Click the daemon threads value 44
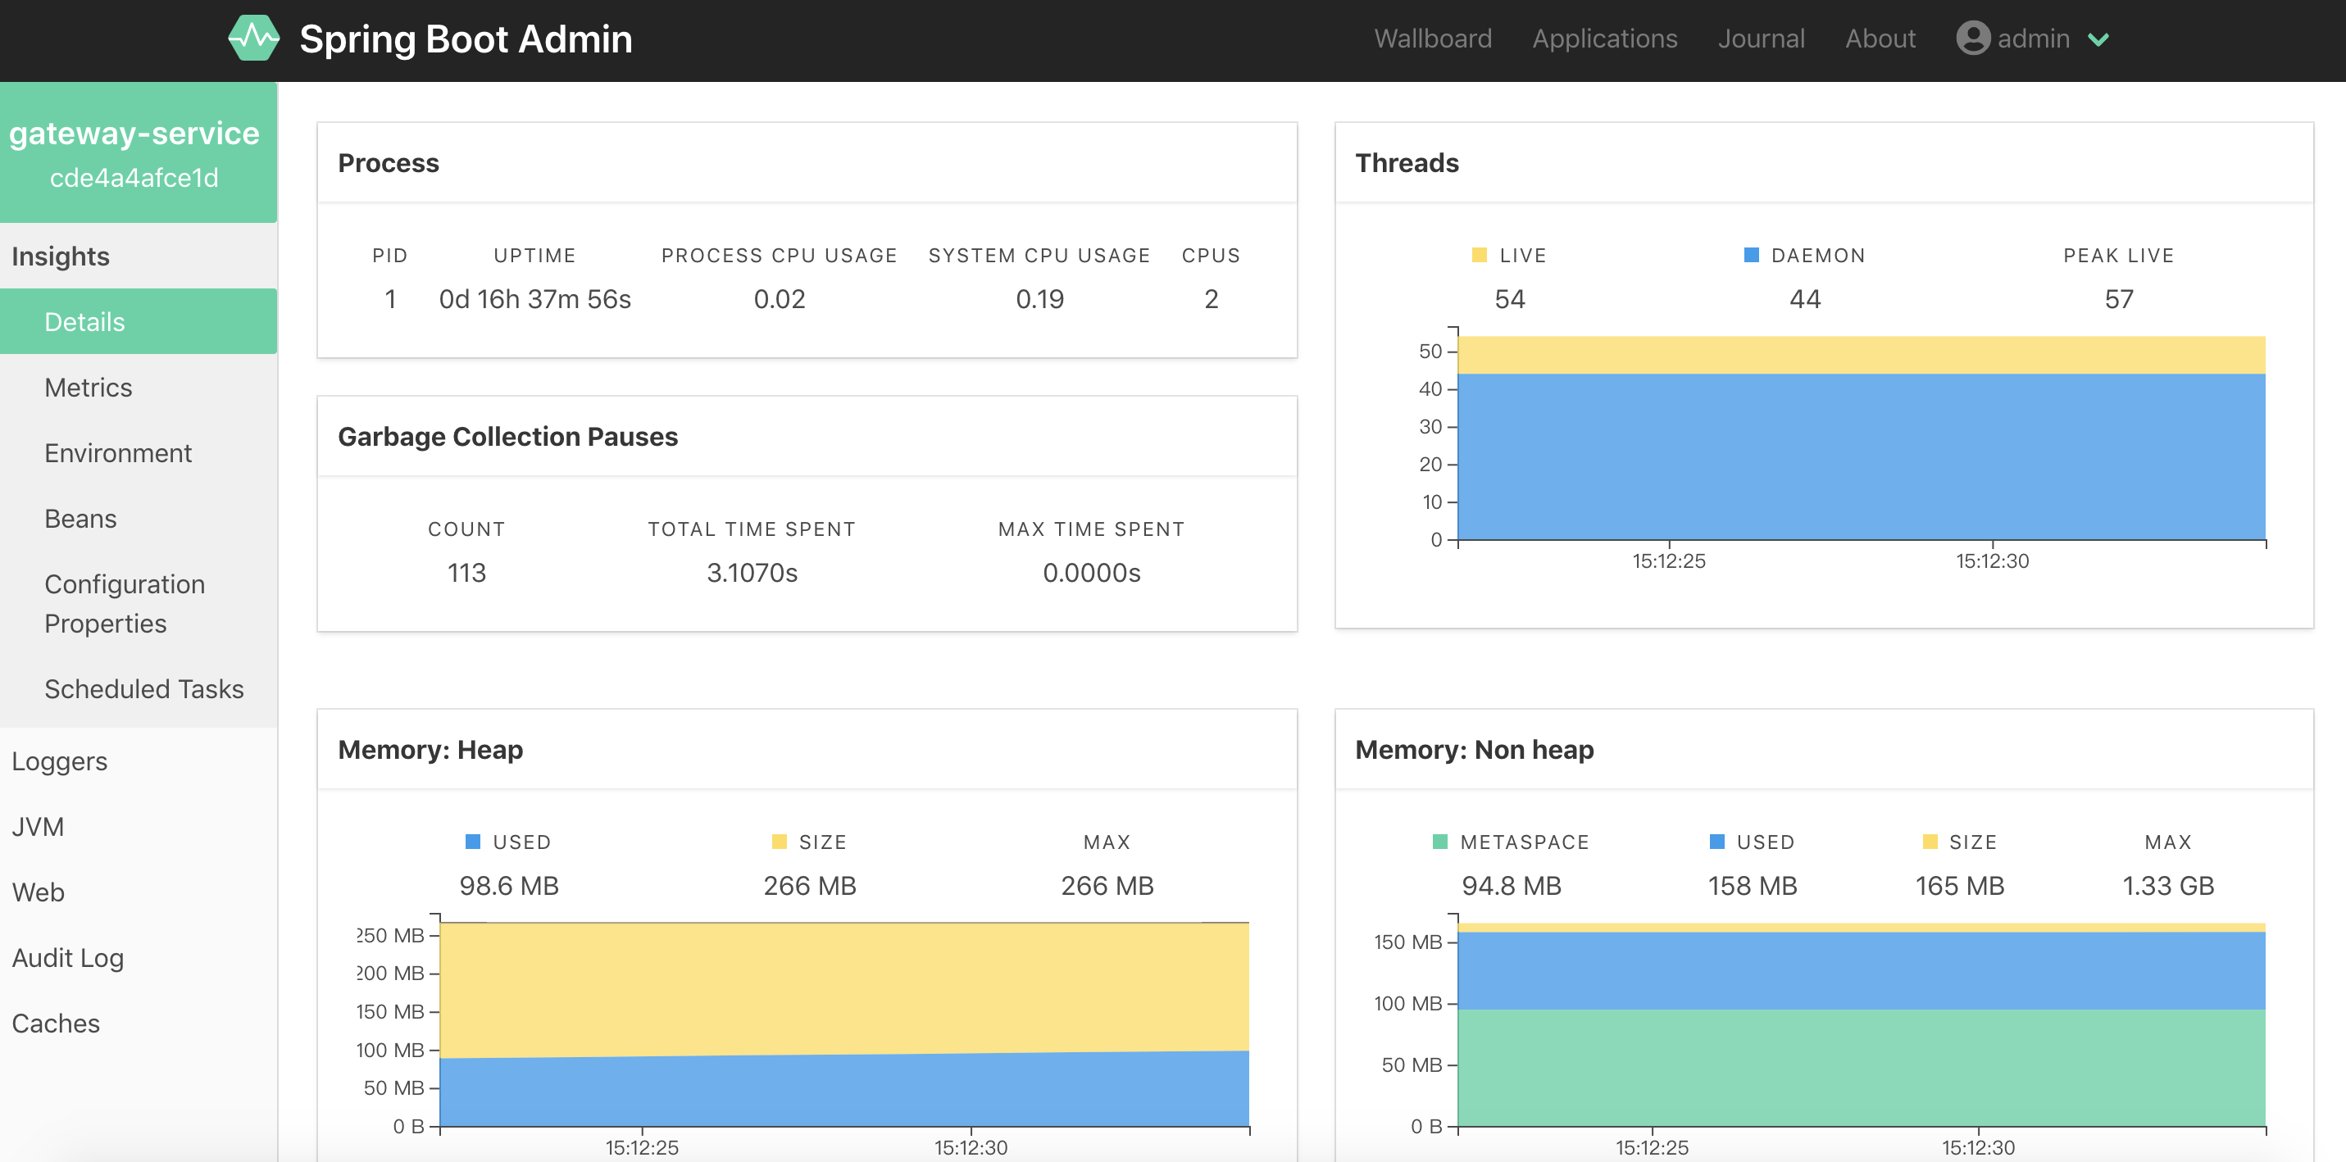Viewport: 2346px width, 1162px height. (1804, 299)
